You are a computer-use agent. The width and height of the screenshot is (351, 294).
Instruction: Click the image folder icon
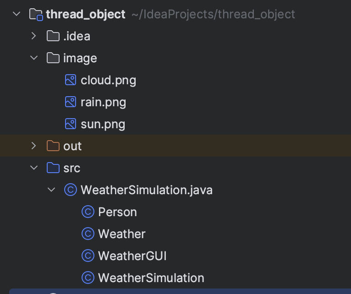(x=53, y=58)
